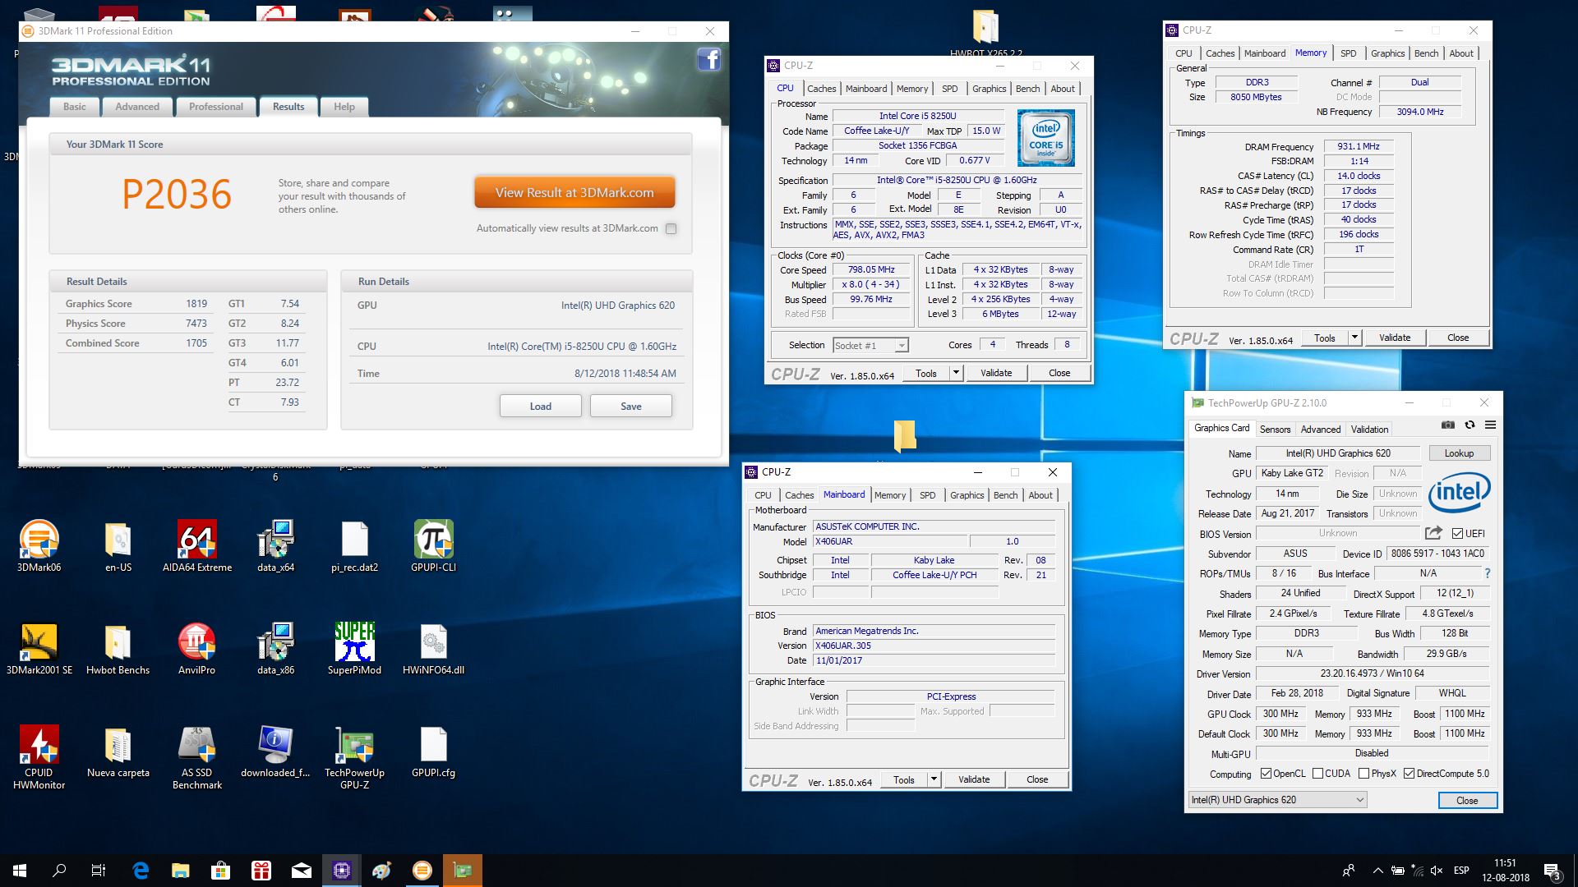This screenshot has width=1578, height=887.
Task: Expand Tools dropdown arrow in CPU-Z Memory window
Action: pos(1354,338)
